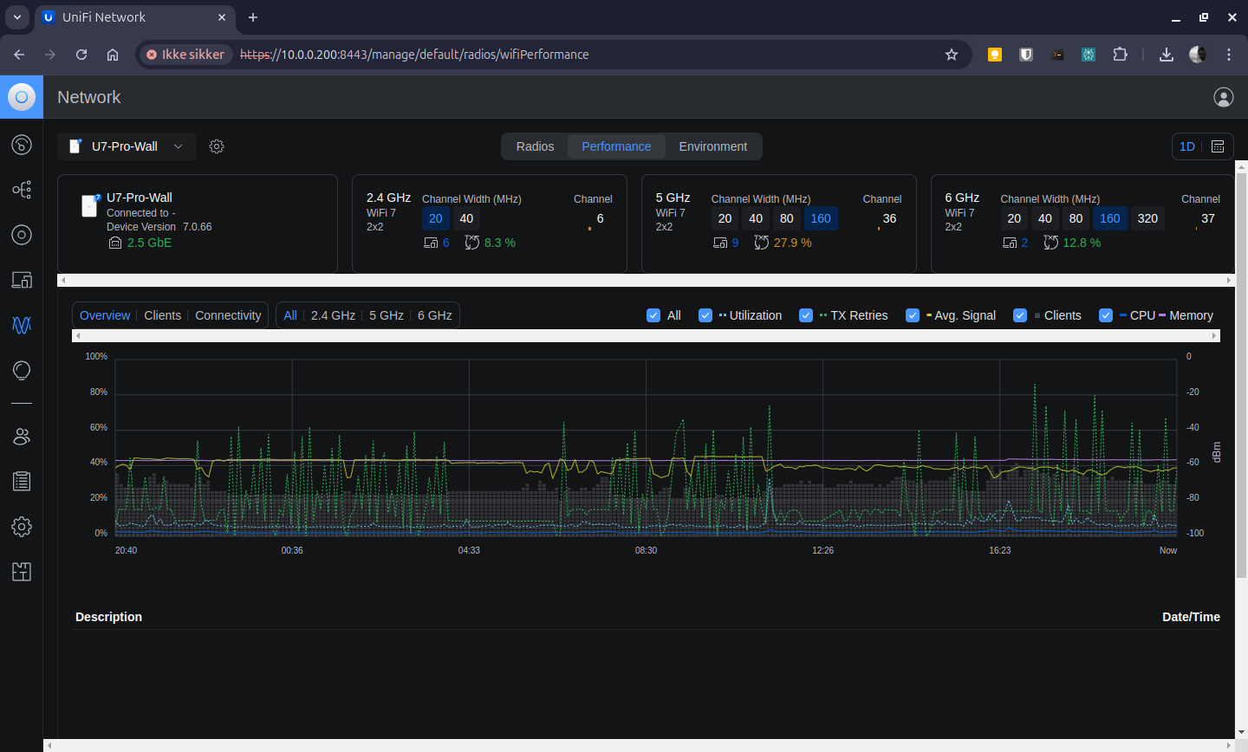Toggle the All chart series checkbox
Screen dimensions: 1248x752
point(653,315)
